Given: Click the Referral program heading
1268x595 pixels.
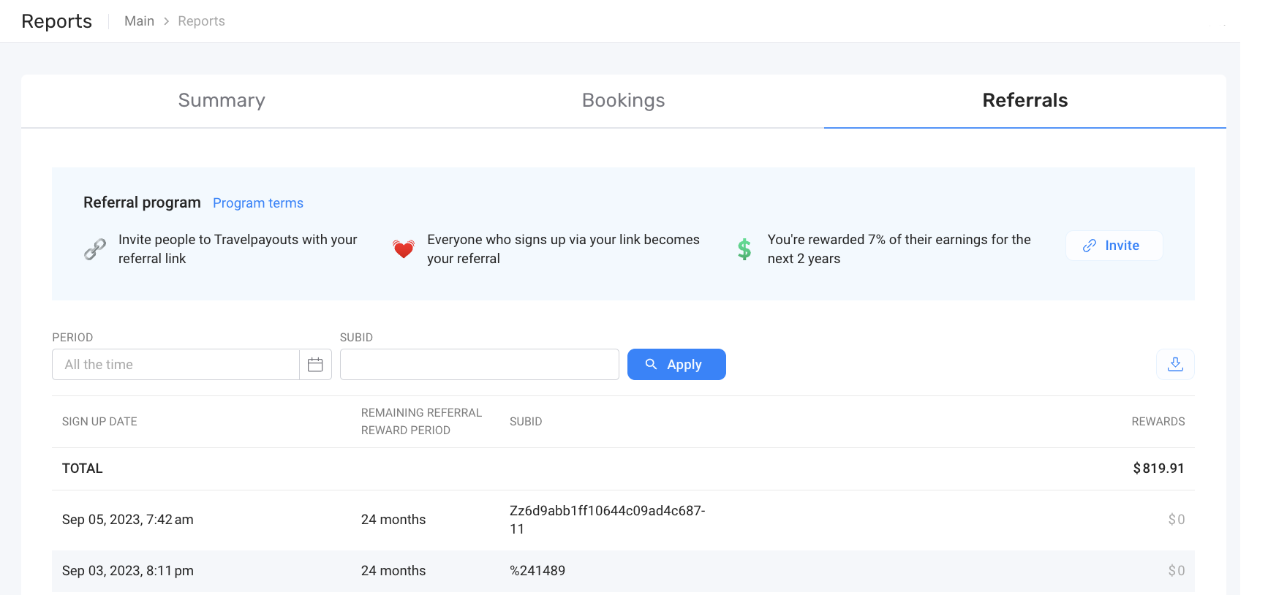Looking at the screenshot, I should (x=142, y=202).
